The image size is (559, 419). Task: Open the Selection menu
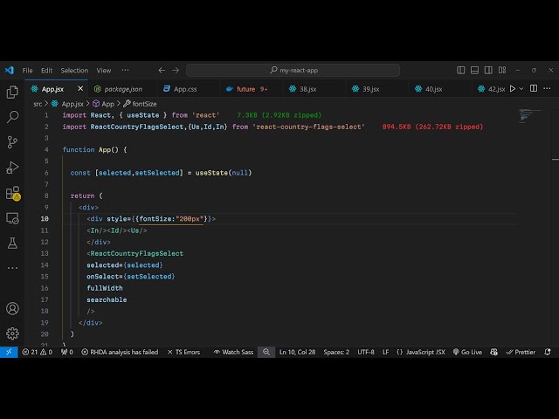click(74, 70)
